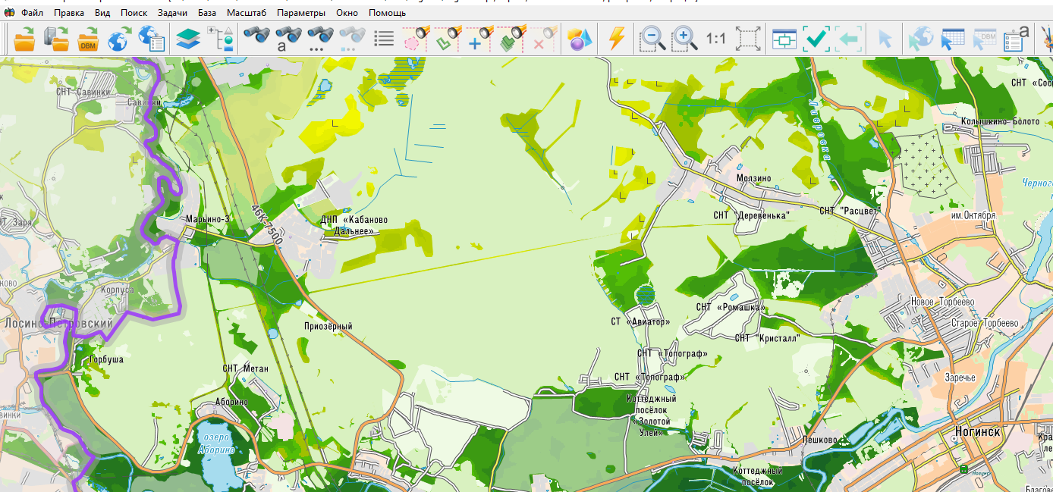Open the Масштаб menu
The width and height of the screenshot is (1053, 492).
(x=247, y=13)
